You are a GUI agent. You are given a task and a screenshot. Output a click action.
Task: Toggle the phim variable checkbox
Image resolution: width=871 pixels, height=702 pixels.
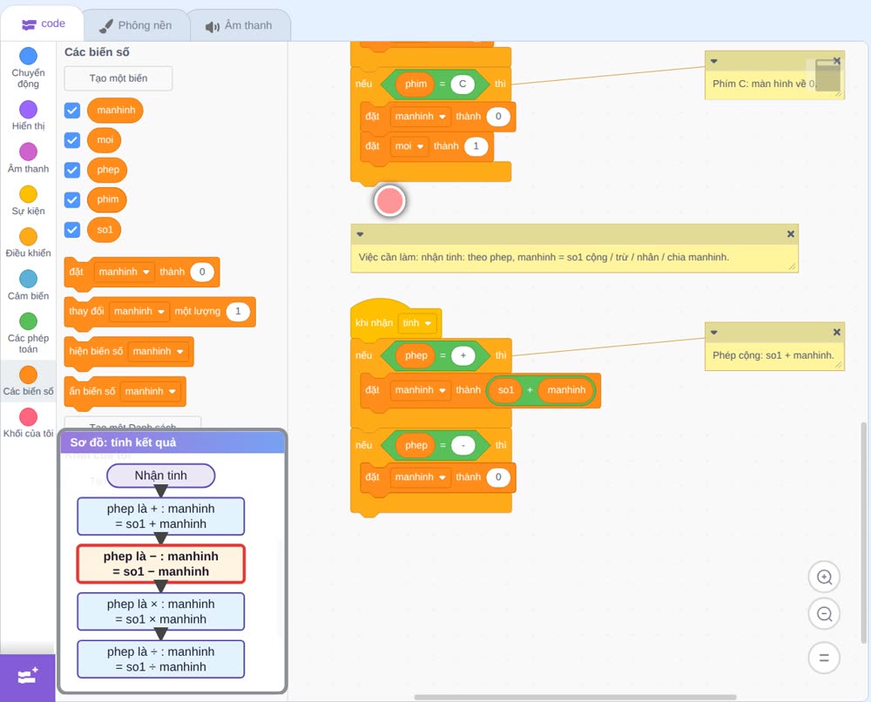[x=72, y=200]
